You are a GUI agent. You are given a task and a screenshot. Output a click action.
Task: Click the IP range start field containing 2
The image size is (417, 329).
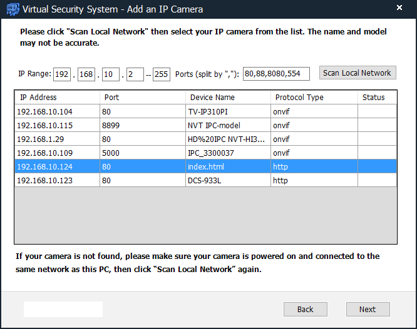135,74
